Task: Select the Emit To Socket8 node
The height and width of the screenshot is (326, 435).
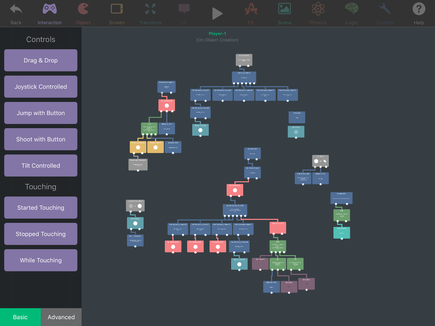Action: 303,178
